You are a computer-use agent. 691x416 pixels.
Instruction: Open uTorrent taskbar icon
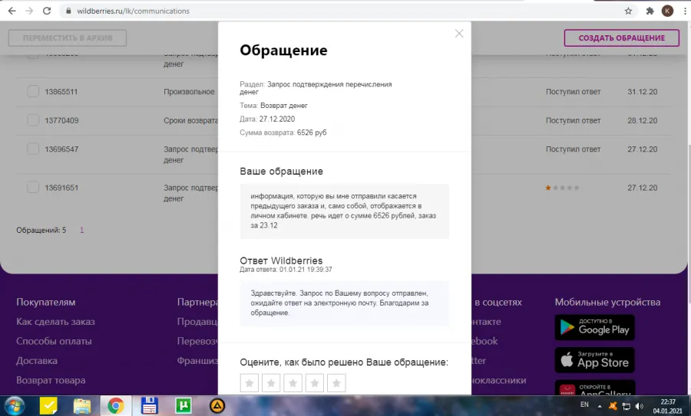(183, 405)
